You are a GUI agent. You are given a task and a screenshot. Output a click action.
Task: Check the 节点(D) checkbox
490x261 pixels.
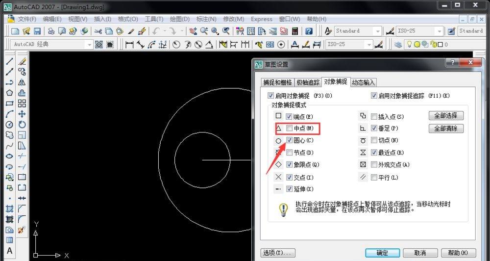point(289,153)
